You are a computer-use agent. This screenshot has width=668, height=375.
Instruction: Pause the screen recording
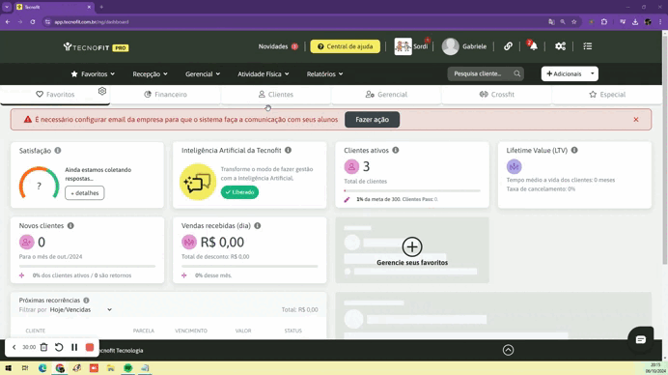pyautogui.click(x=74, y=347)
